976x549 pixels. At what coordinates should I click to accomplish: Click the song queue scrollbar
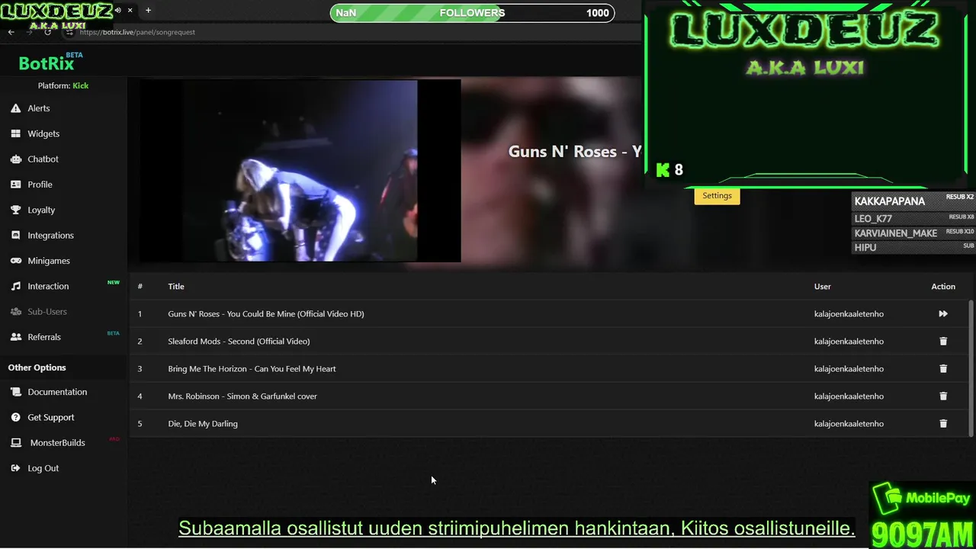pyautogui.click(x=971, y=368)
